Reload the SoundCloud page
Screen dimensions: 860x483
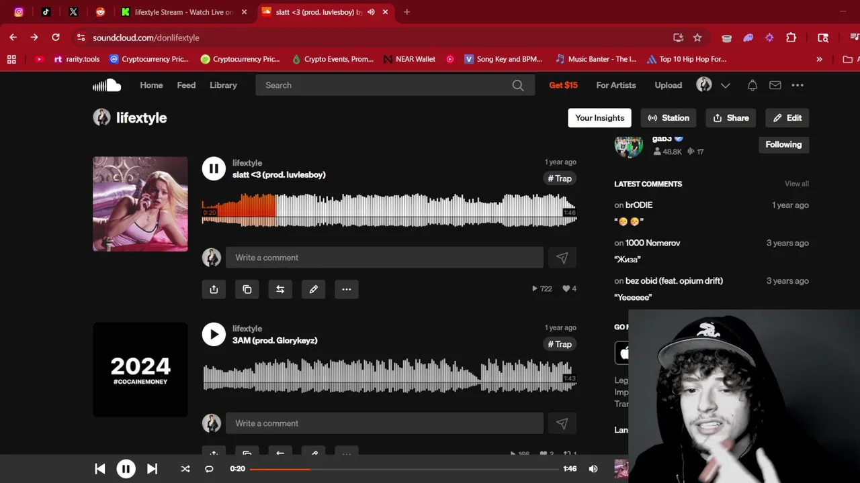point(56,38)
